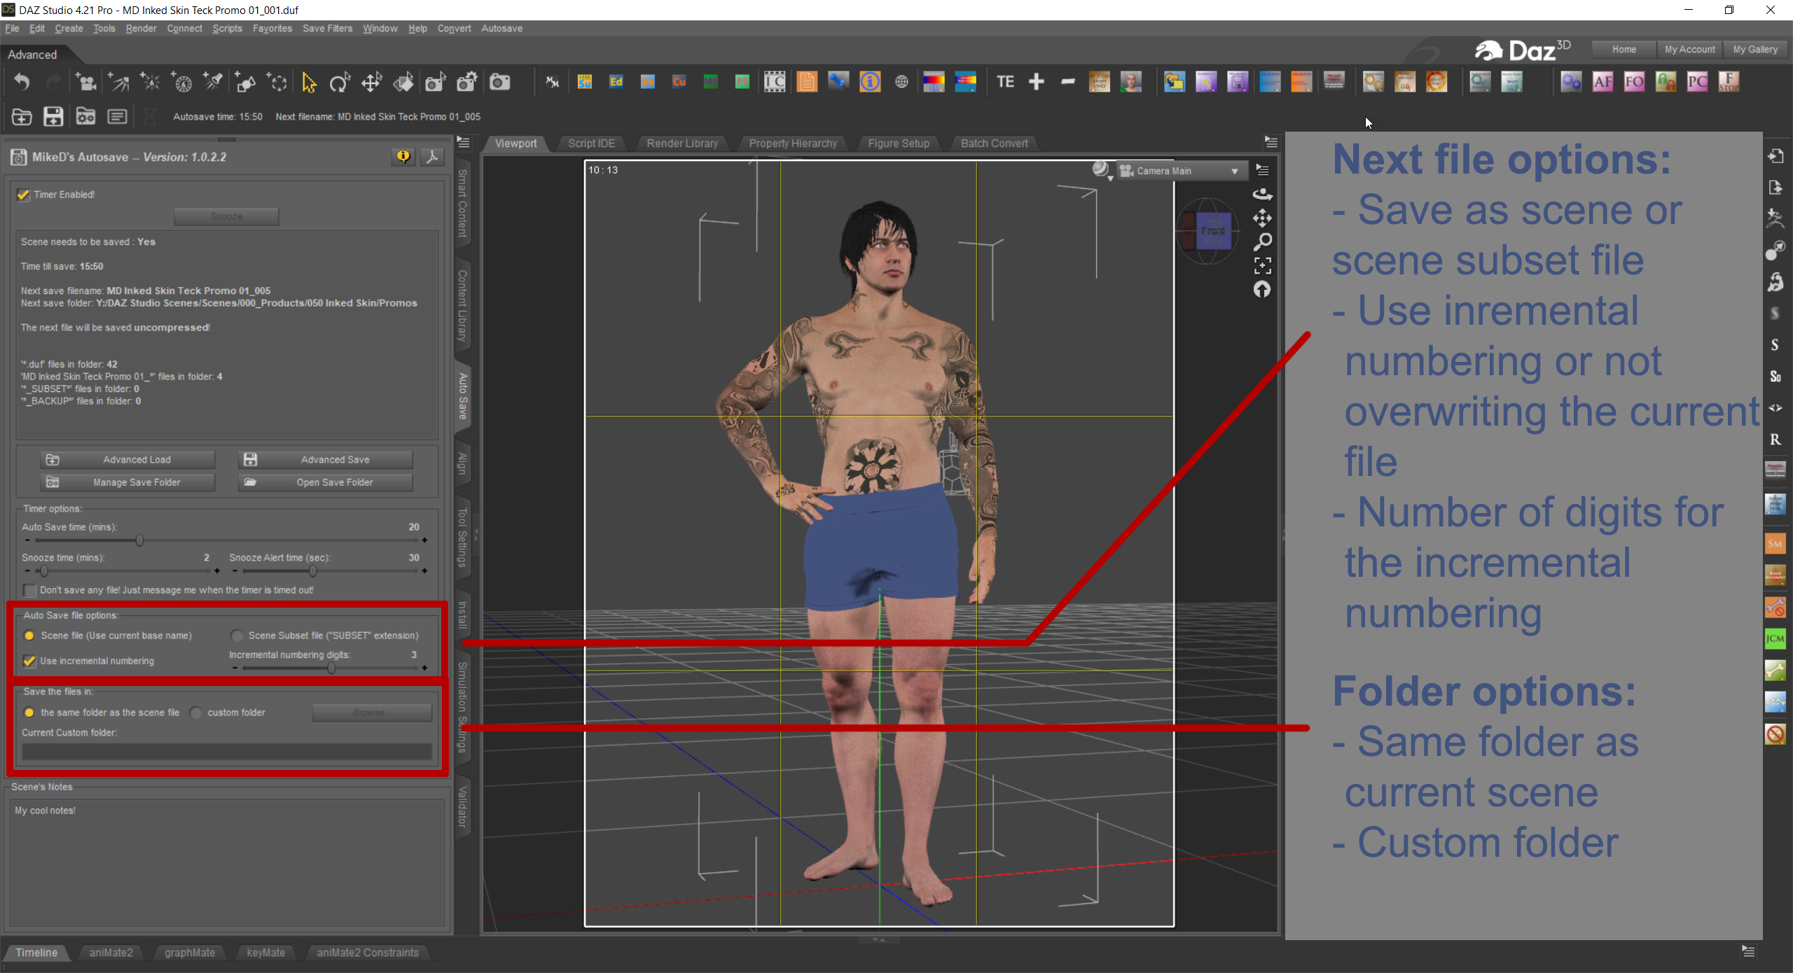This screenshot has height=973, width=1793.
Task: Select the Node Selection arrow tool
Action: 308,83
